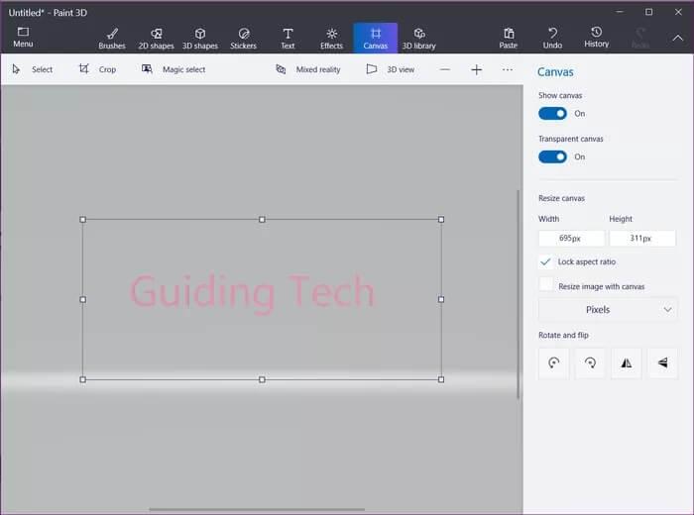This screenshot has width=694, height=515.
Task: Click the Canvas panel heading
Action: [x=555, y=72]
